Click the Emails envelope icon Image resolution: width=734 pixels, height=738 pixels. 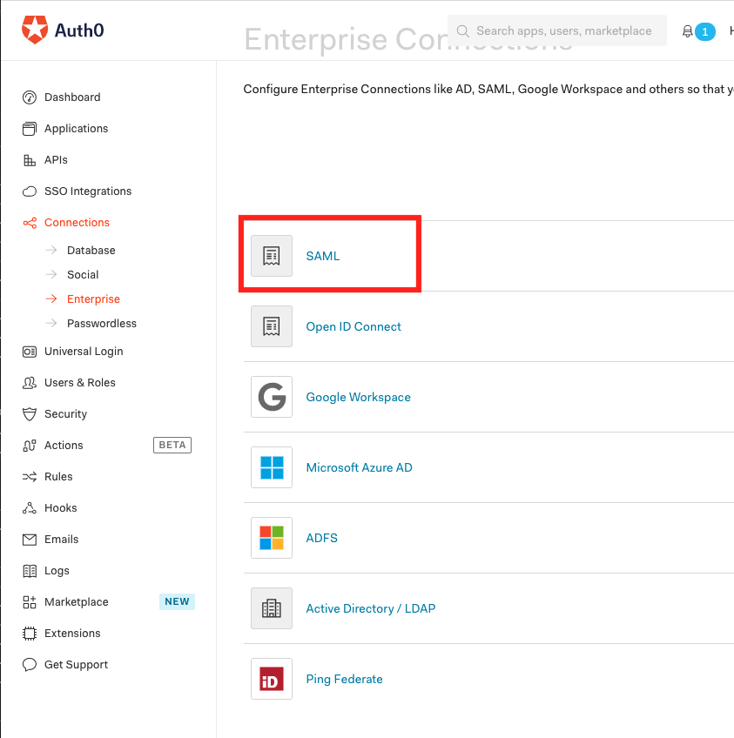[30, 540]
